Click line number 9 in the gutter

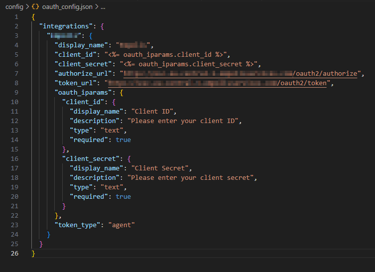pyautogui.click(x=16, y=93)
